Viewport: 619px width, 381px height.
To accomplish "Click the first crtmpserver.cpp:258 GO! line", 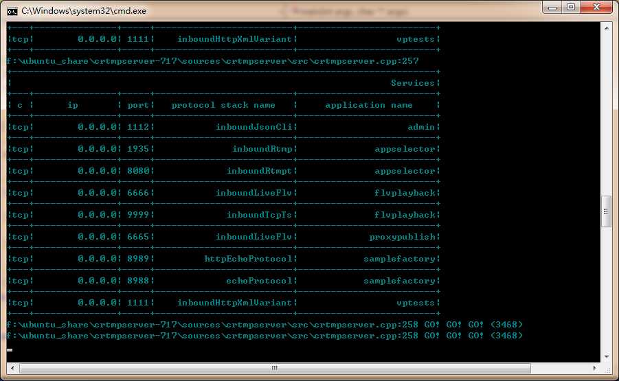I will (x=265, y=325).
